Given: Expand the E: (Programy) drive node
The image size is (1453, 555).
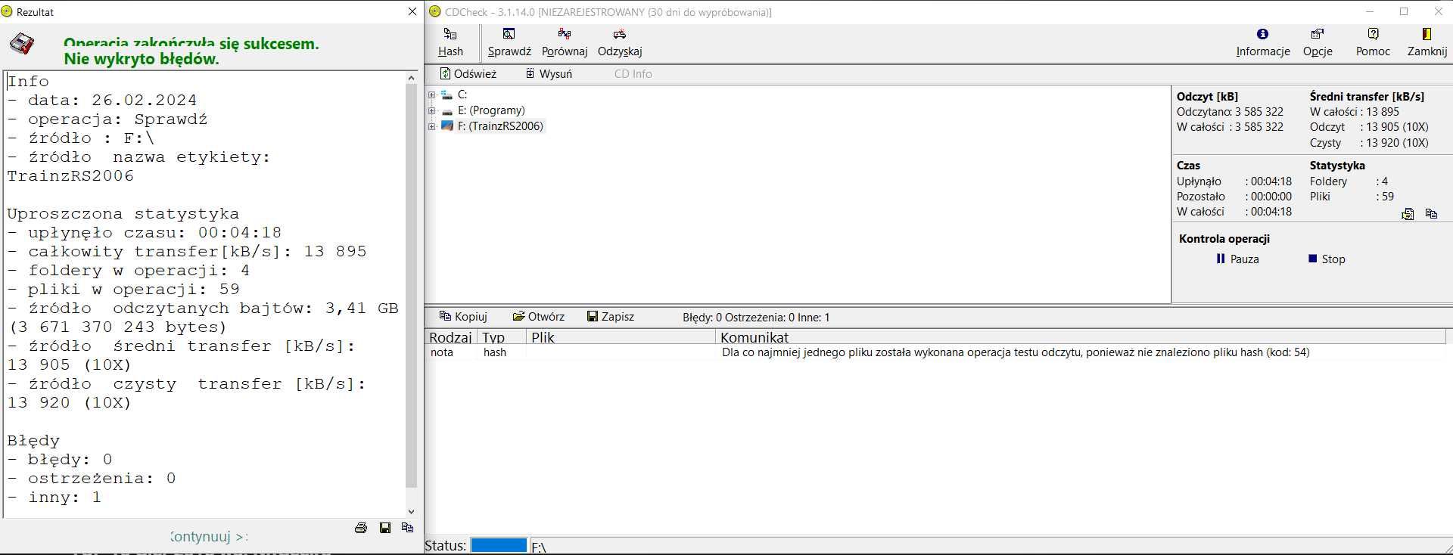Looking at the screenshot, I should pos(431,110).
